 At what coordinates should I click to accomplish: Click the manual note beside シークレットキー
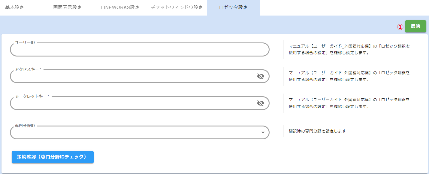point(349,103)
